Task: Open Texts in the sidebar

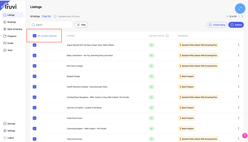Action: click(8, 50)
